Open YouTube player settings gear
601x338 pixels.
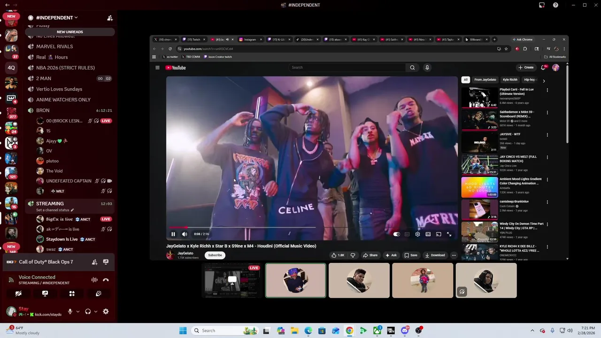[x=417, y=234]
